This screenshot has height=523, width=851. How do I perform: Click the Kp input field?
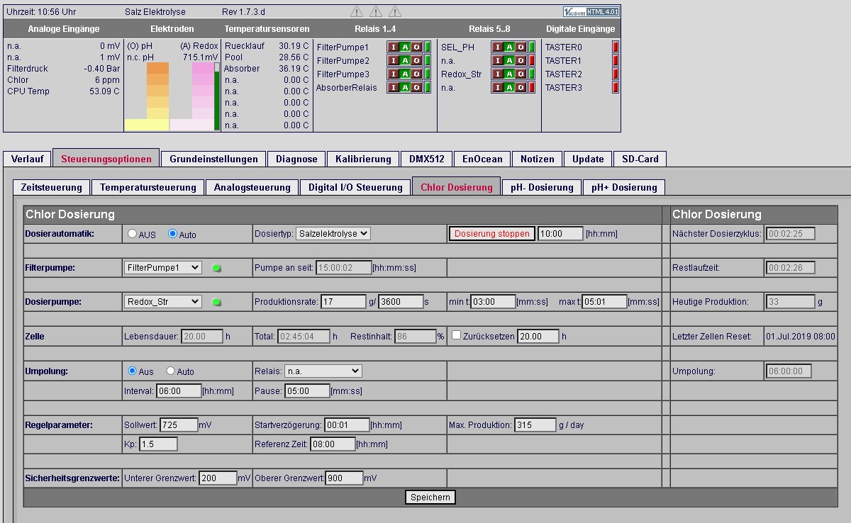tap(158, 444)
